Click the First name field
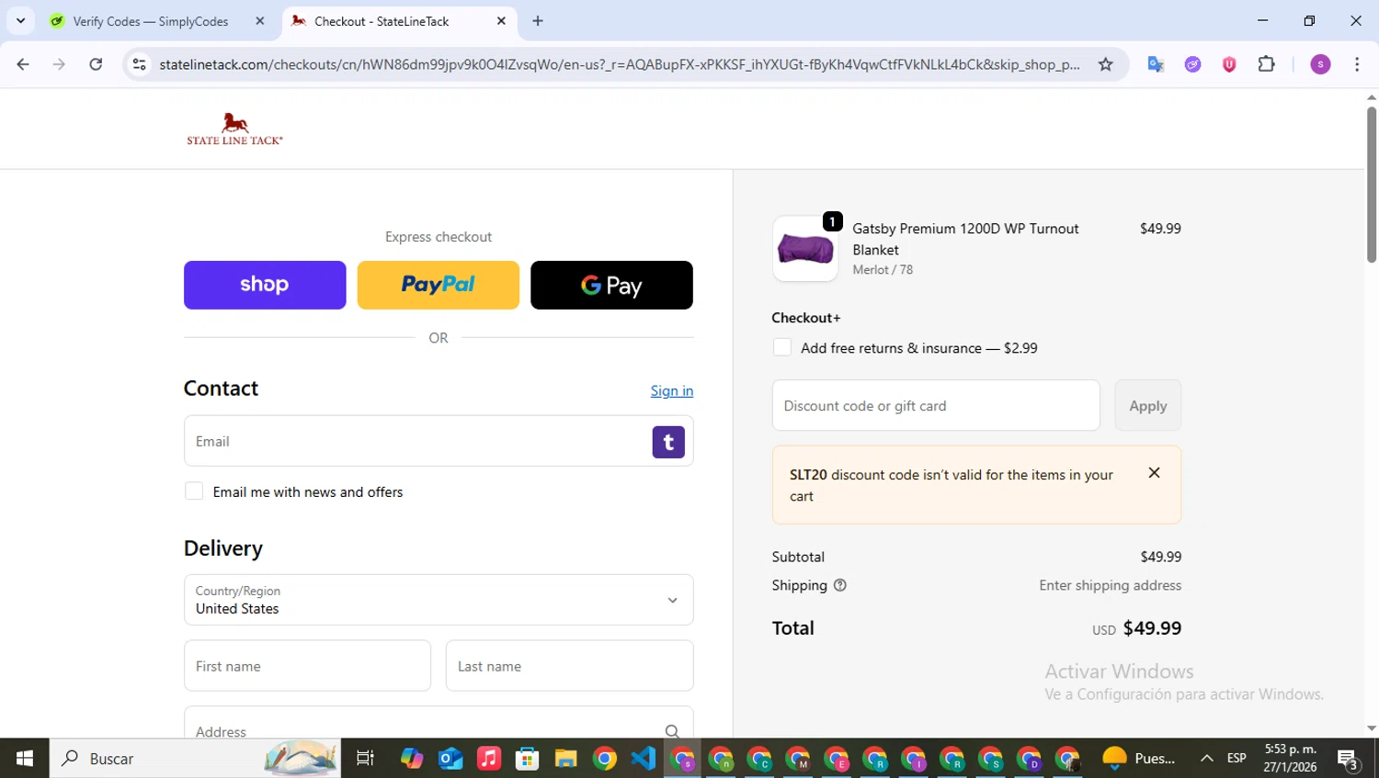Screen dimensions: 1379x778 click(307, 666)
